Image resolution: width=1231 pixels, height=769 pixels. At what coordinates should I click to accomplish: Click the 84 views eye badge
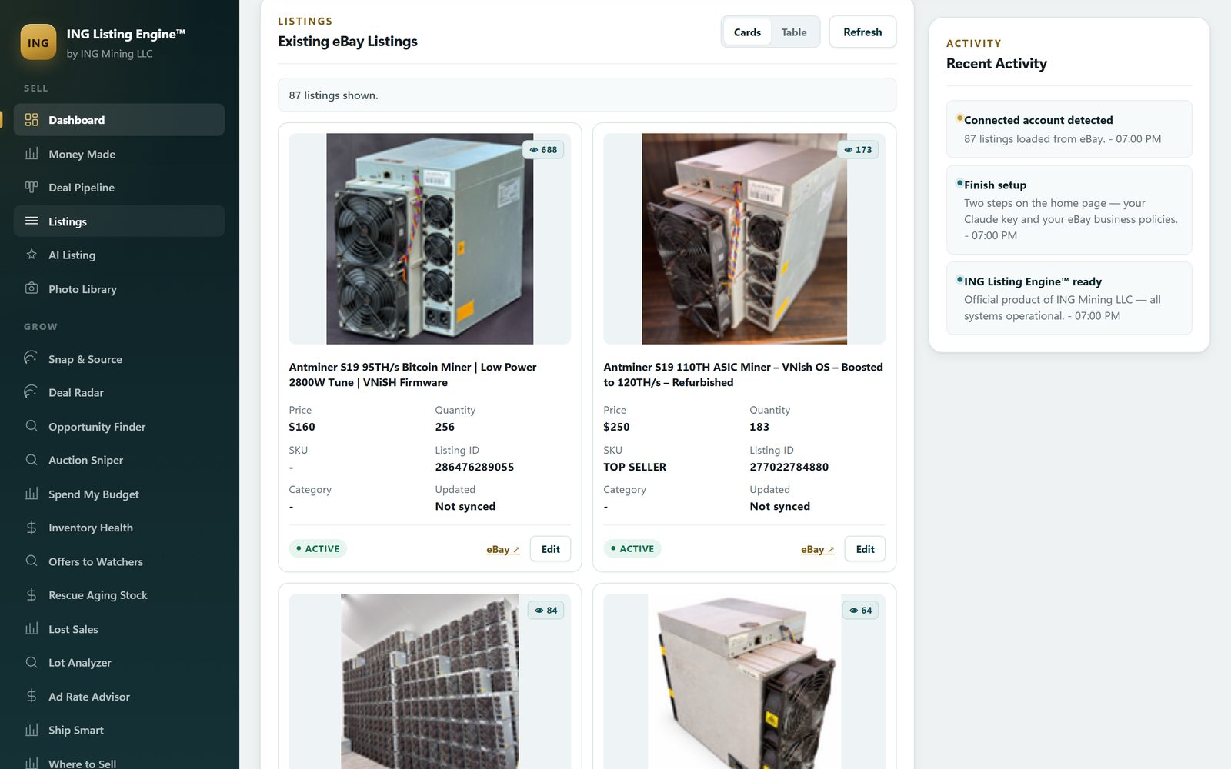click(546, 611)
